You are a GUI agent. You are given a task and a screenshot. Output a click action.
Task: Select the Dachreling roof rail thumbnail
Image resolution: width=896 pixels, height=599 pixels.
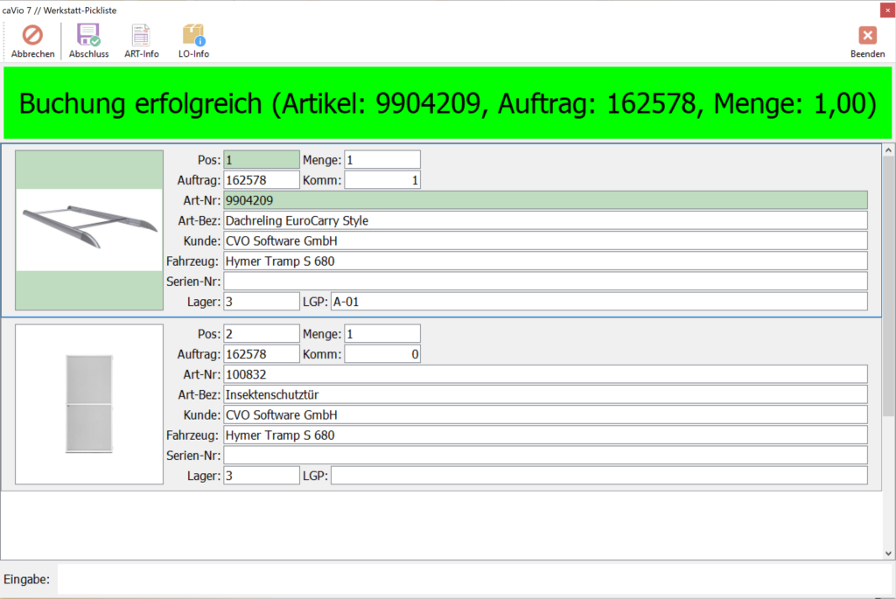89,230
